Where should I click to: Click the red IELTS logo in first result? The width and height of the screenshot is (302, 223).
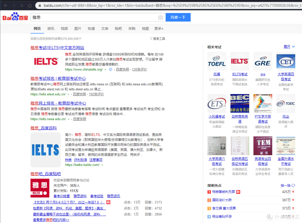46,62
